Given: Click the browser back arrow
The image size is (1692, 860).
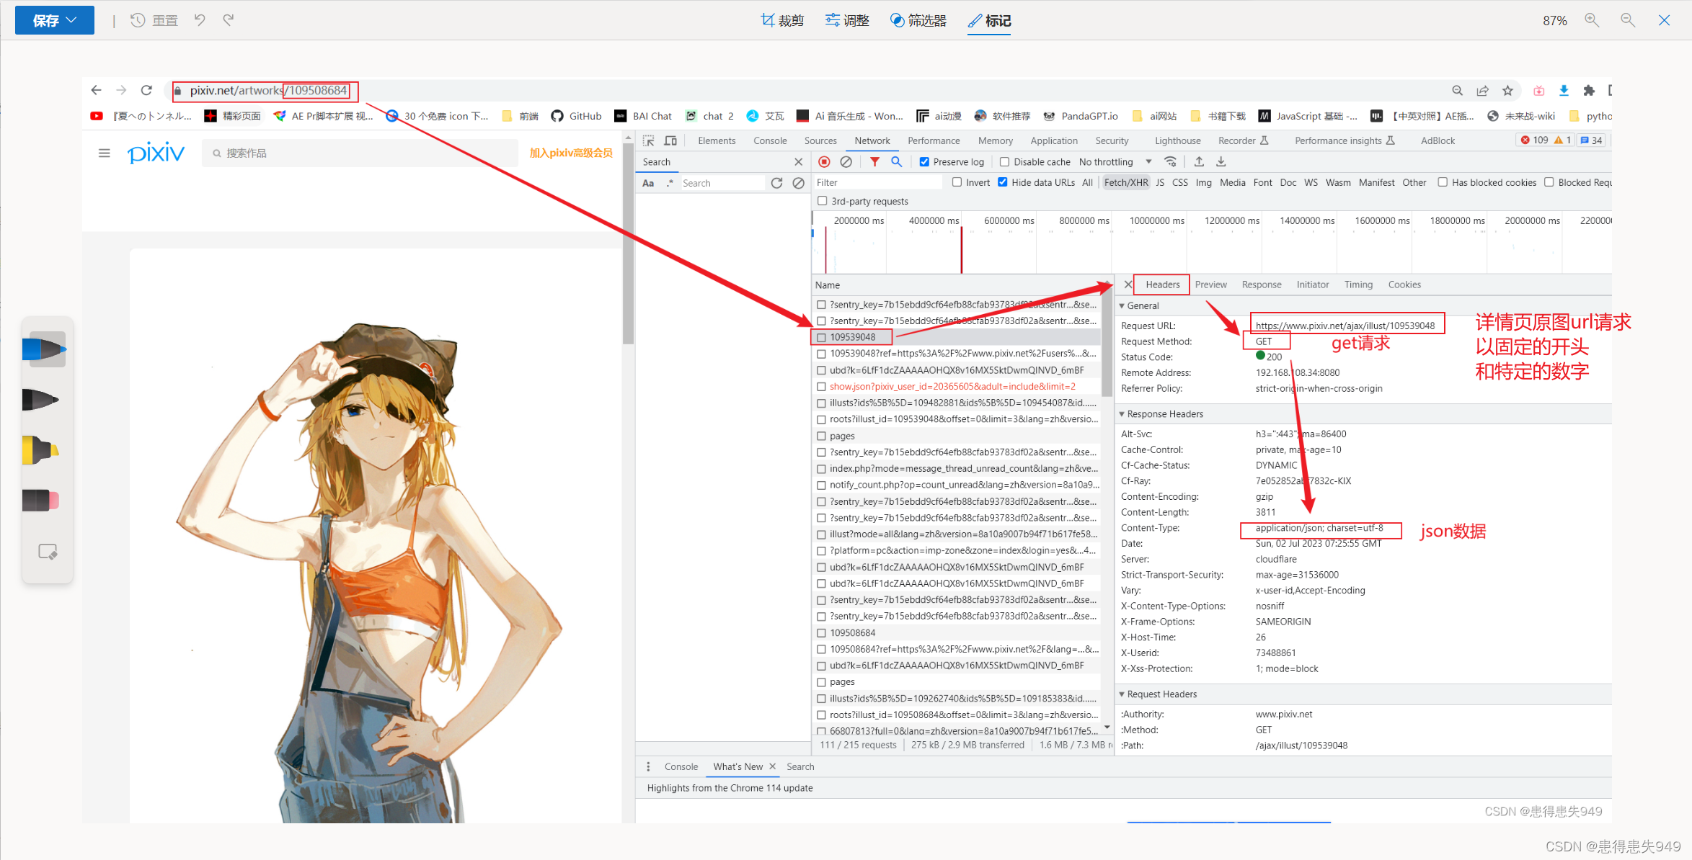Looking at the screenshot, I should point(97,90).
